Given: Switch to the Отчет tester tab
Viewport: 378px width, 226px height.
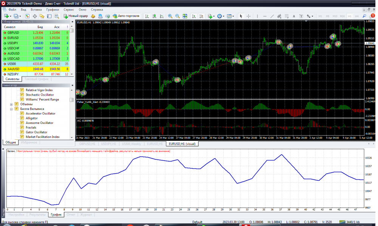Looking at the screenshot, I should tap(71, 214).
